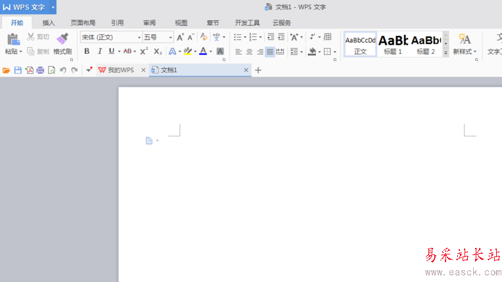Viewport: 502px width, 282px height.
Task: Open the 云服务 tab
Action: coord(282,23)
